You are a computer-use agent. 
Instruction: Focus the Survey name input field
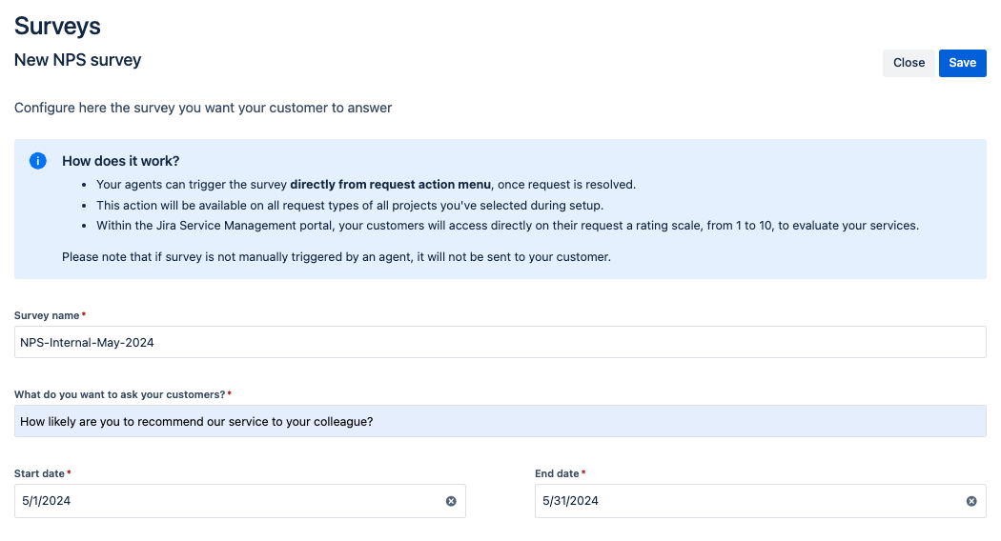pos(500,343)
